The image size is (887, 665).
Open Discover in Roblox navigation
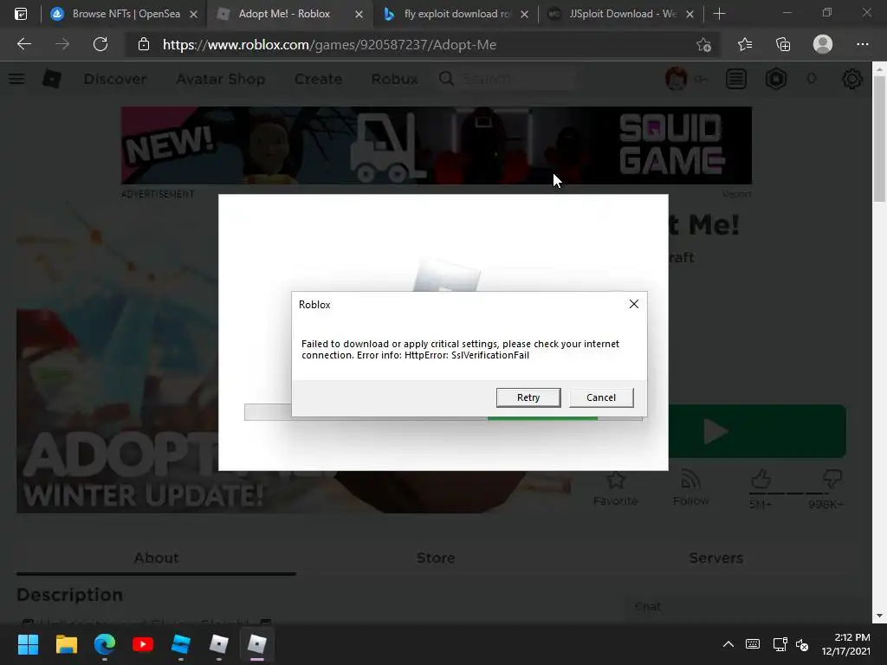(x=115, y=79)
